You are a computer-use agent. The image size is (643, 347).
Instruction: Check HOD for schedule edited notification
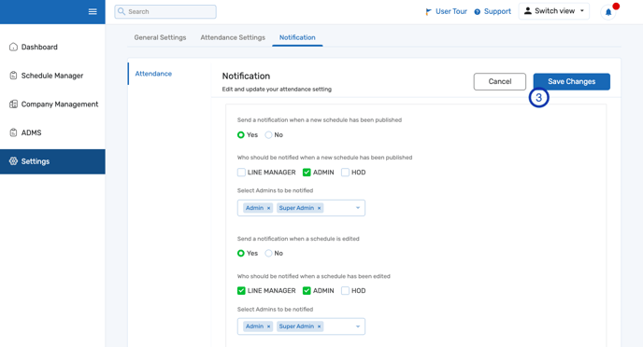pyautogui.click(x=345, y=290)
